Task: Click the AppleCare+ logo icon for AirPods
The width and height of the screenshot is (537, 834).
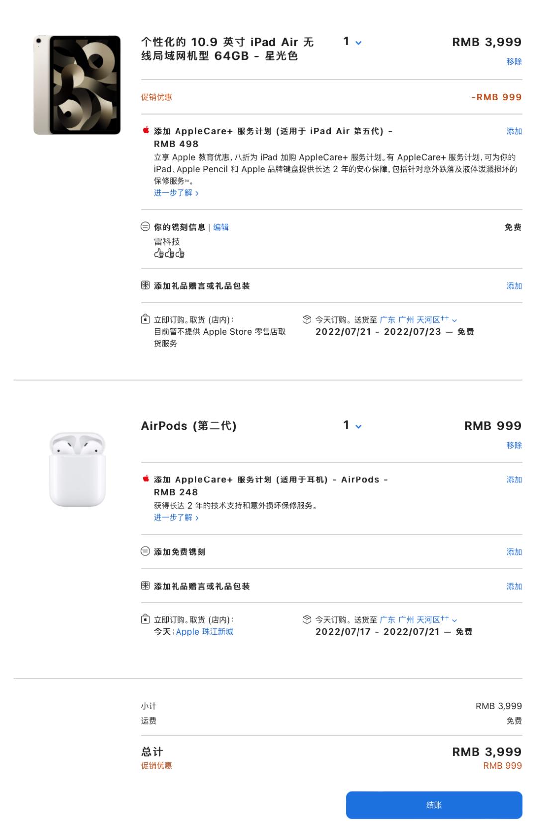Action: pos(146,478)
